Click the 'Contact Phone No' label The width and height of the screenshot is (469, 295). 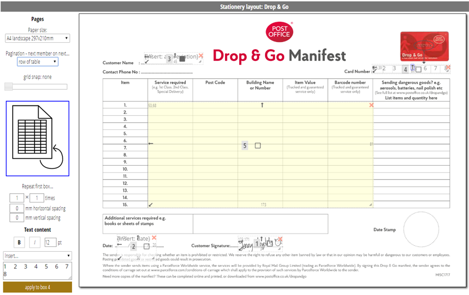[120, 72]
